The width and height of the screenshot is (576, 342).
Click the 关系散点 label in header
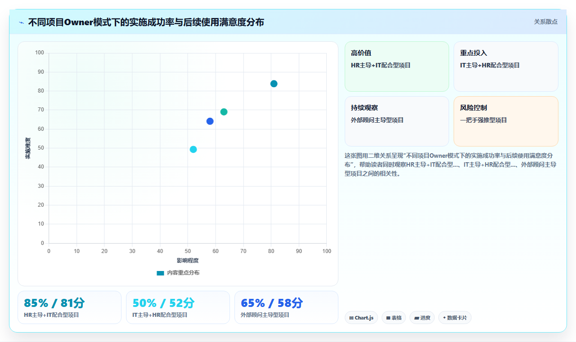click(x=546, y=22)
